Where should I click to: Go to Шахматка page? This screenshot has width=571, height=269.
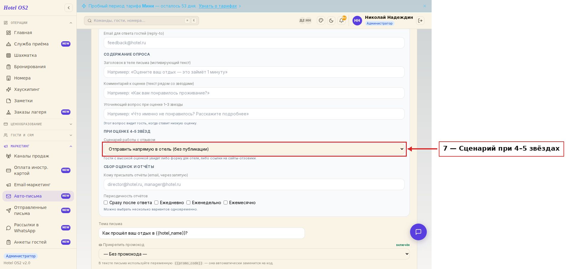[x=38, y=55]
